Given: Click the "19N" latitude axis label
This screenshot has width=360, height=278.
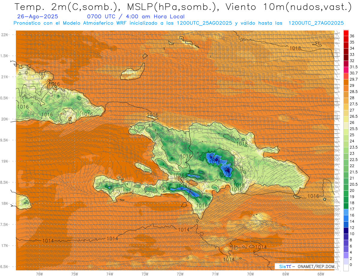Looking at the screenshot, I should click(x=4, y=161).
